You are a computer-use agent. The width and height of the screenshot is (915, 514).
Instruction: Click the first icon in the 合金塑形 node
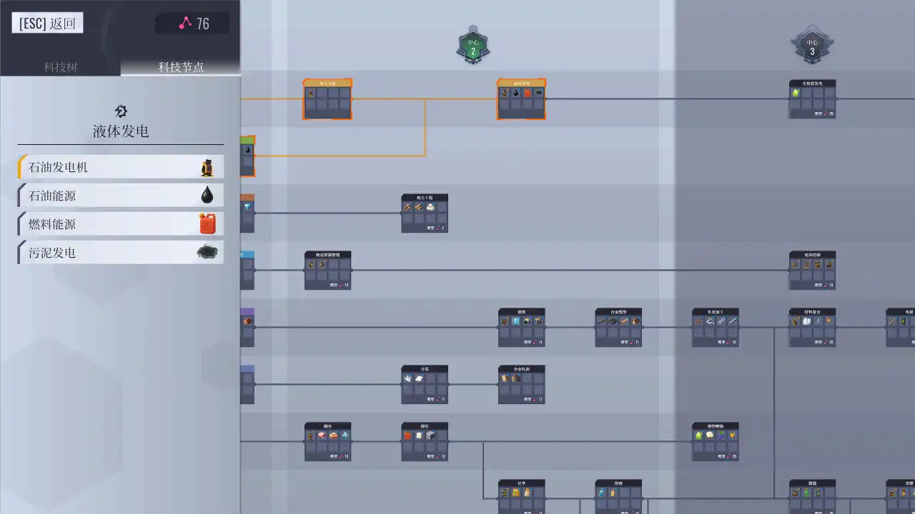601,321
